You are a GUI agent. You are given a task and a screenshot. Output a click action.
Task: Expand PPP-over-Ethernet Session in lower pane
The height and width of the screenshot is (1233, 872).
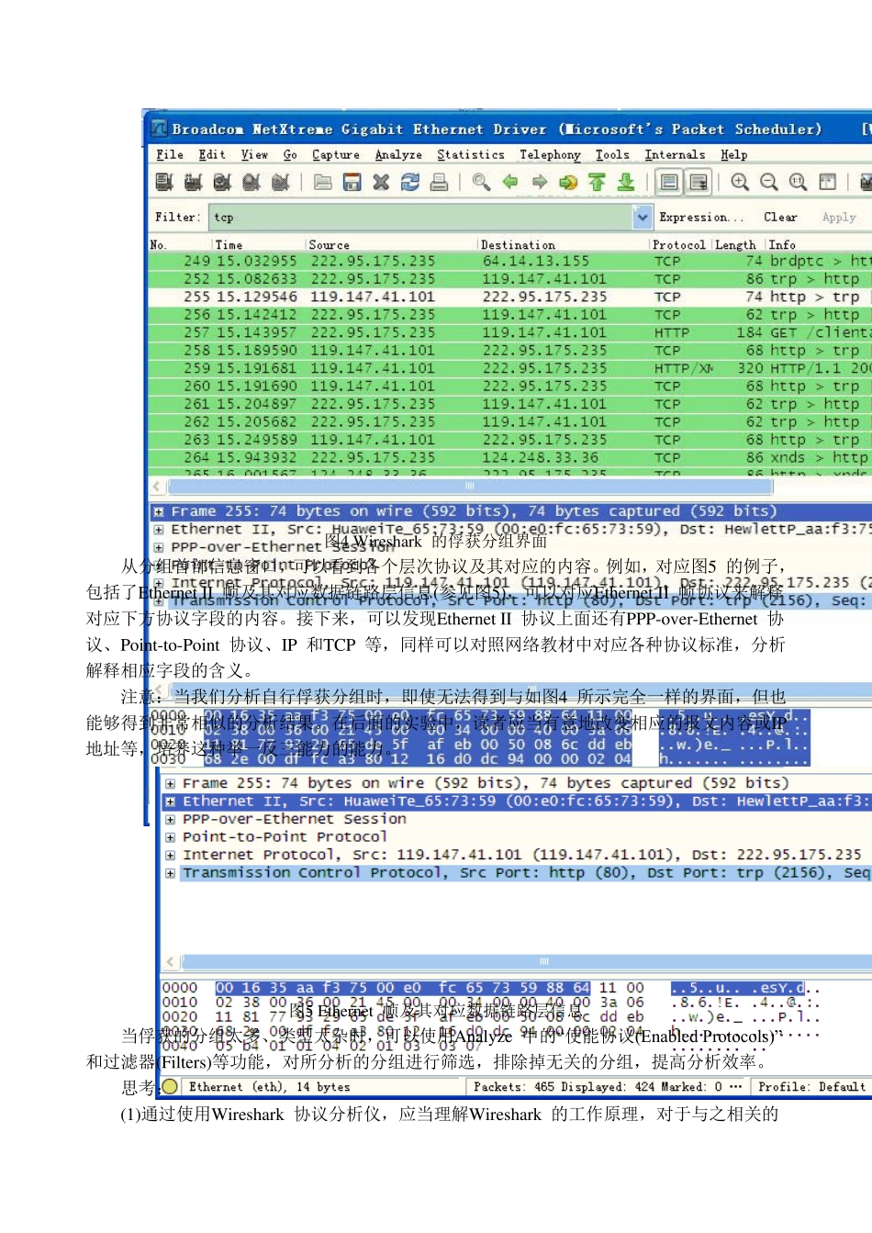tap(170, 819)
